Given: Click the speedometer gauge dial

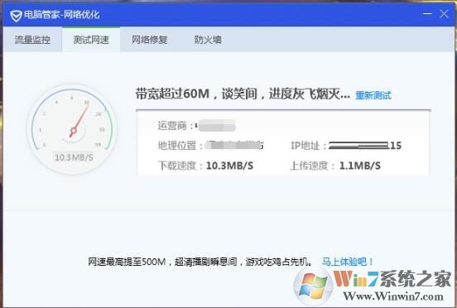Looking at the screenshot, I should pyautogui.click(x=72, y=129).
